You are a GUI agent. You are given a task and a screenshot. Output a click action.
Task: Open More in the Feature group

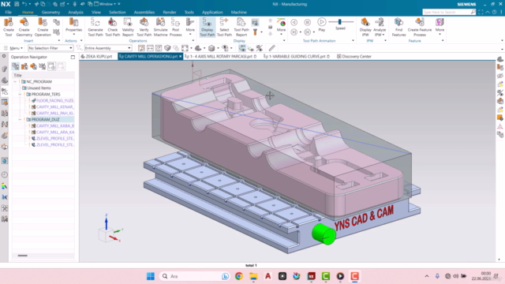click(440, 26)
